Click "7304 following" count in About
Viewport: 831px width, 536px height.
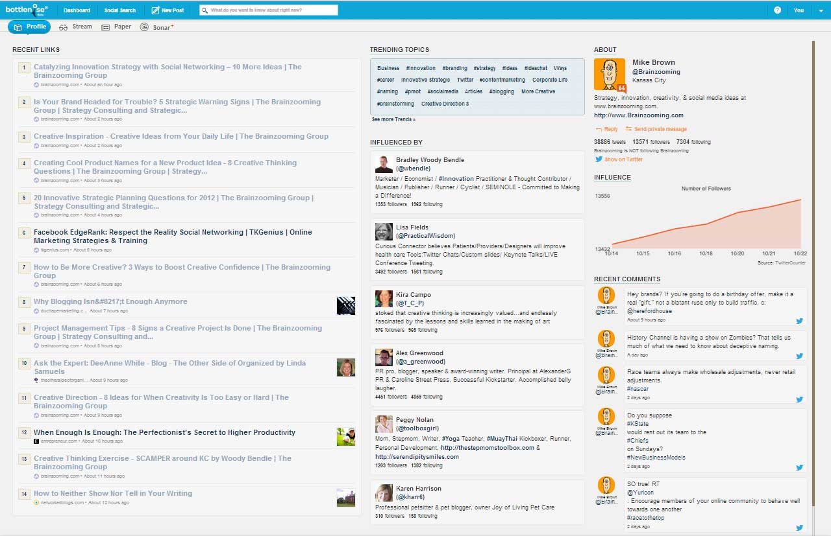click(693, 142)
